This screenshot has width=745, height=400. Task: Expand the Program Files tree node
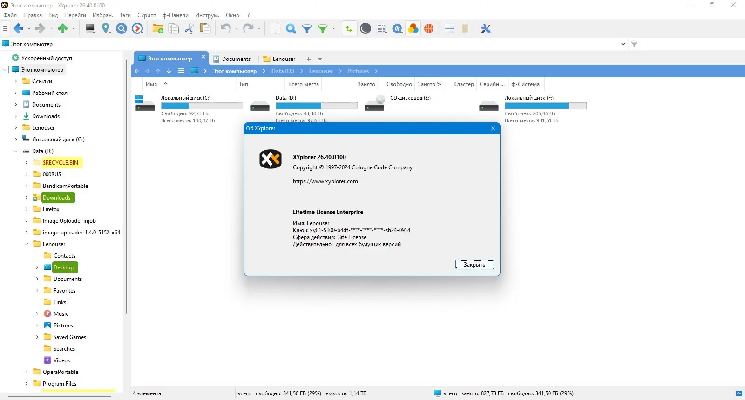(26, 384)
